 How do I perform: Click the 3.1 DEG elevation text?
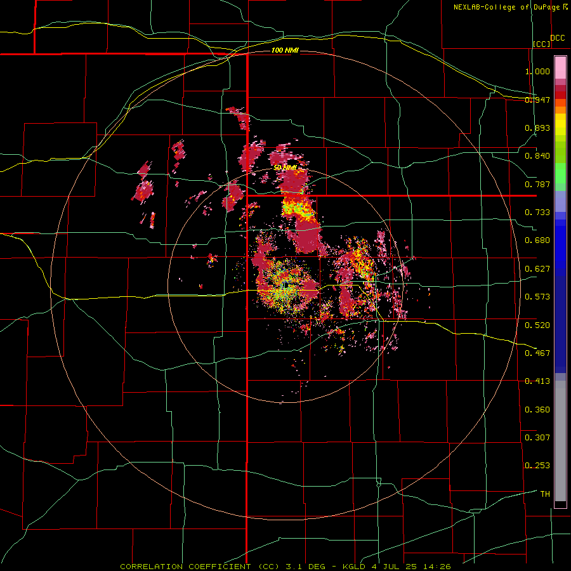tap(305, 567)
